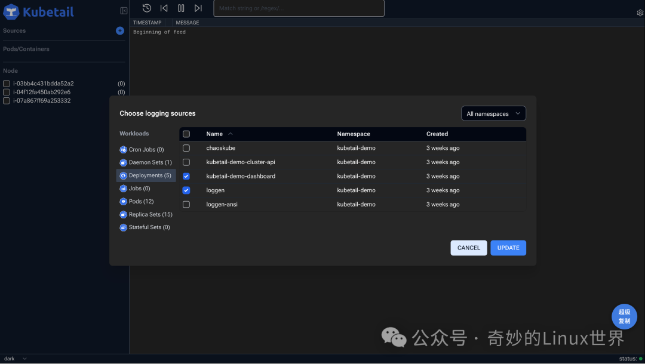Toggle node i-04f12fa450ab292e6 checkbox
Image resolution: width=645 pixels, height=364 pixels.
click(x=7, y=92)
